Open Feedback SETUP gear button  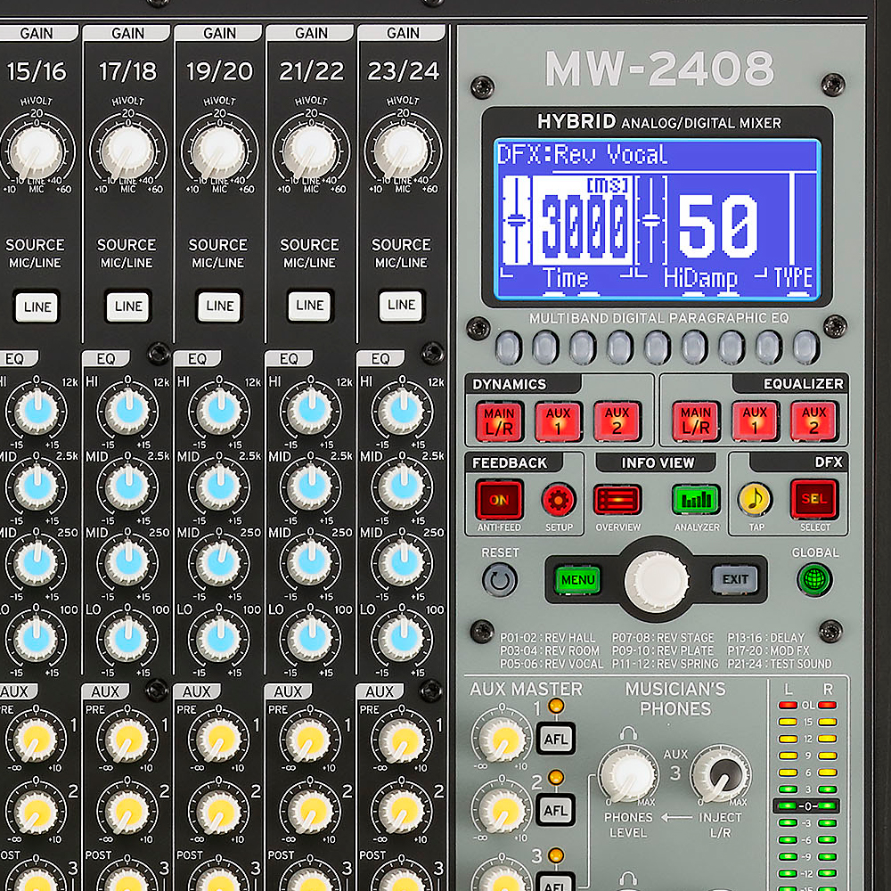click(558, 500)
